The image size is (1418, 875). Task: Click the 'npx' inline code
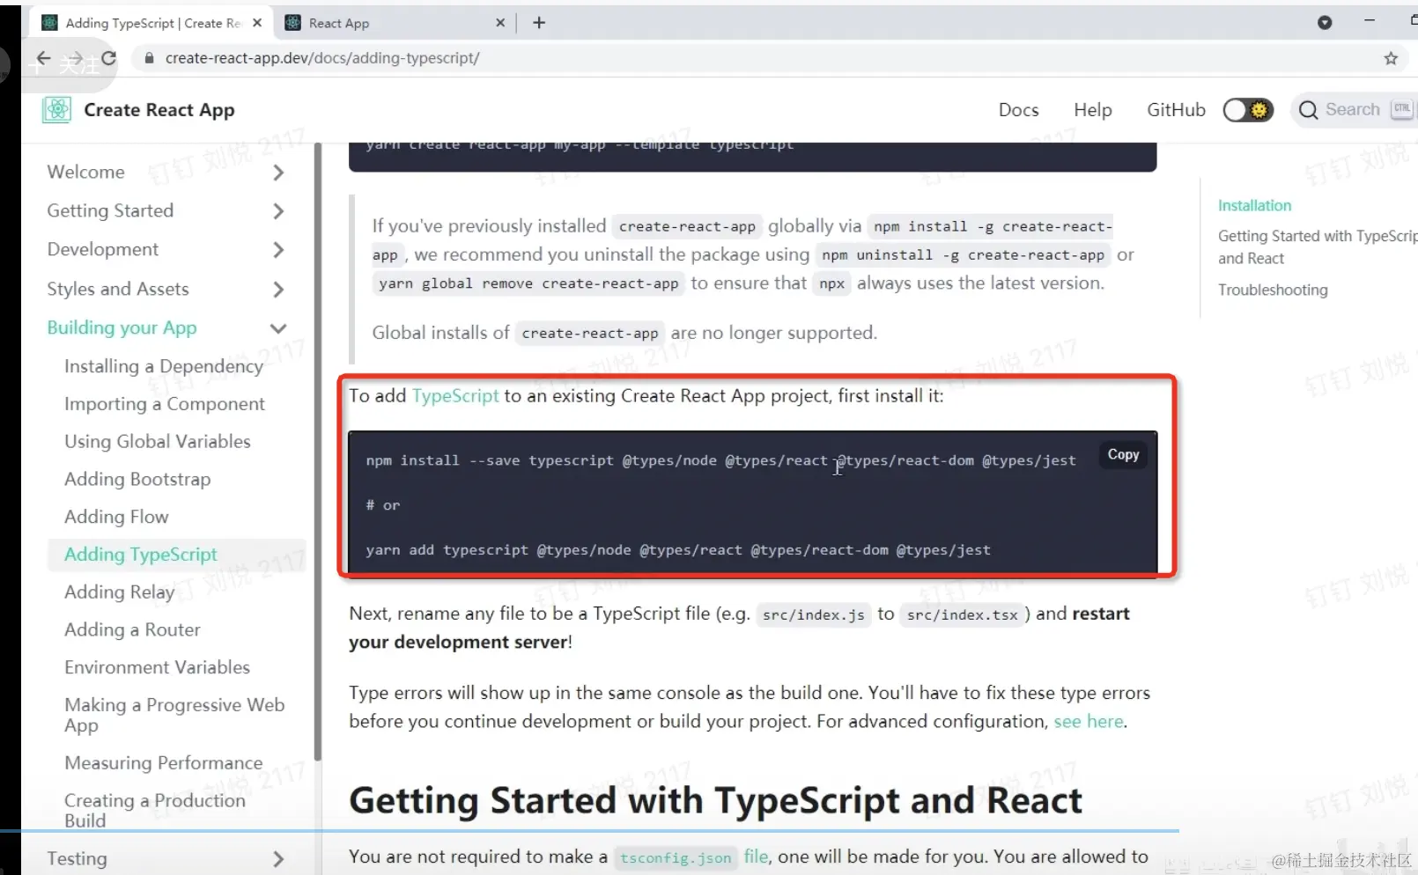click(832, 283)
